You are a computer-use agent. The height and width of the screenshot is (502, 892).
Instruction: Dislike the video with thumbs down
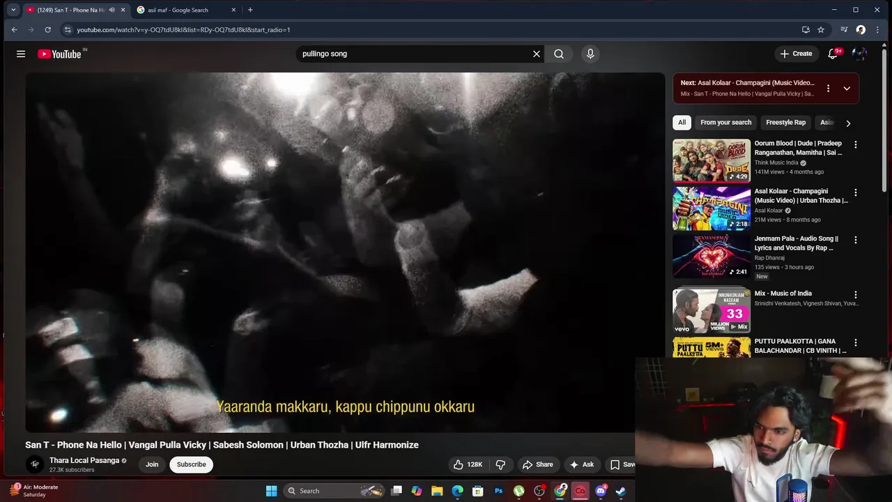pos(500,464)
